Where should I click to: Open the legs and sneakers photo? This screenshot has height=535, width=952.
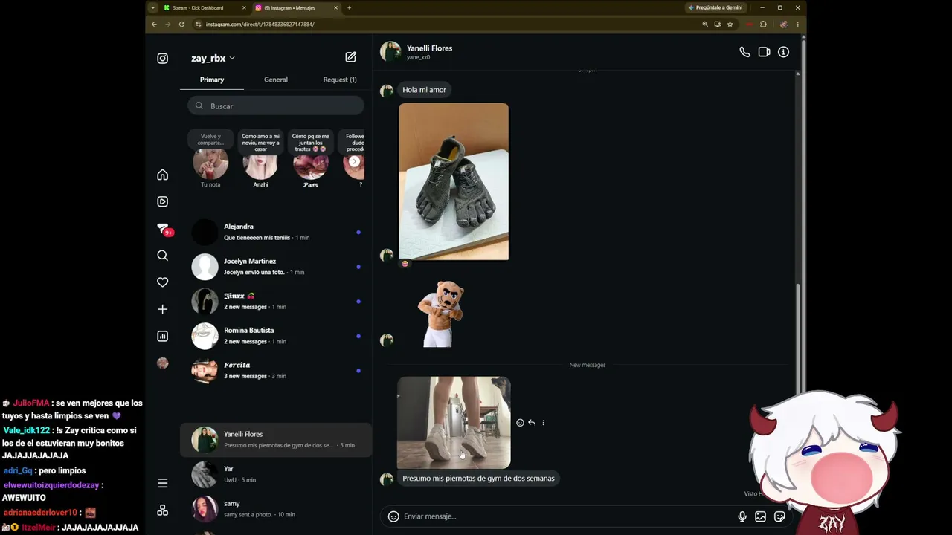[x=454, y=423]
